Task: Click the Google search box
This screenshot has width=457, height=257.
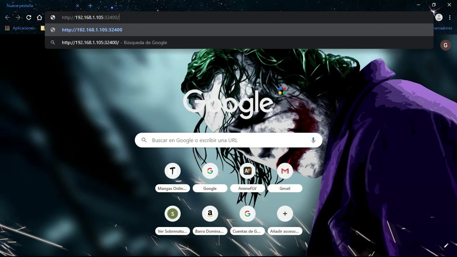Action: click(228, 140)
